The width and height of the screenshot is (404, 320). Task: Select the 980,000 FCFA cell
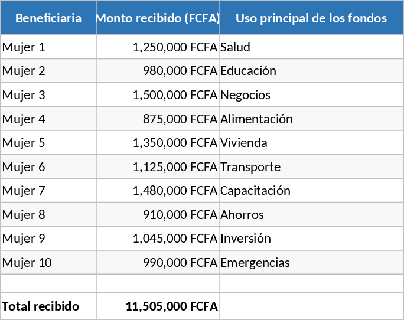tap(157, 71)
